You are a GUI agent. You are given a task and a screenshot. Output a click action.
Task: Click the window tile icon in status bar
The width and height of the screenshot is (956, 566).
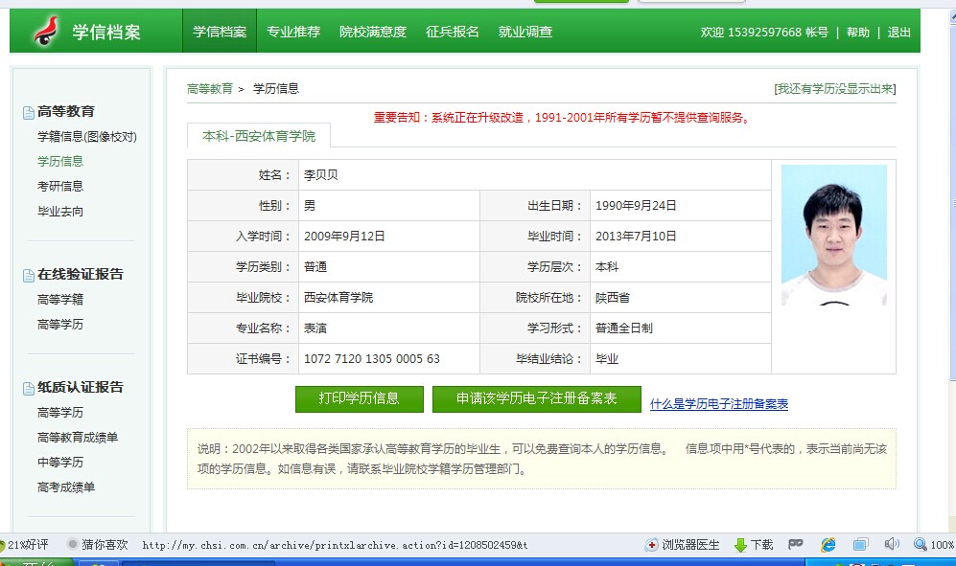click(x=860, y=545)
